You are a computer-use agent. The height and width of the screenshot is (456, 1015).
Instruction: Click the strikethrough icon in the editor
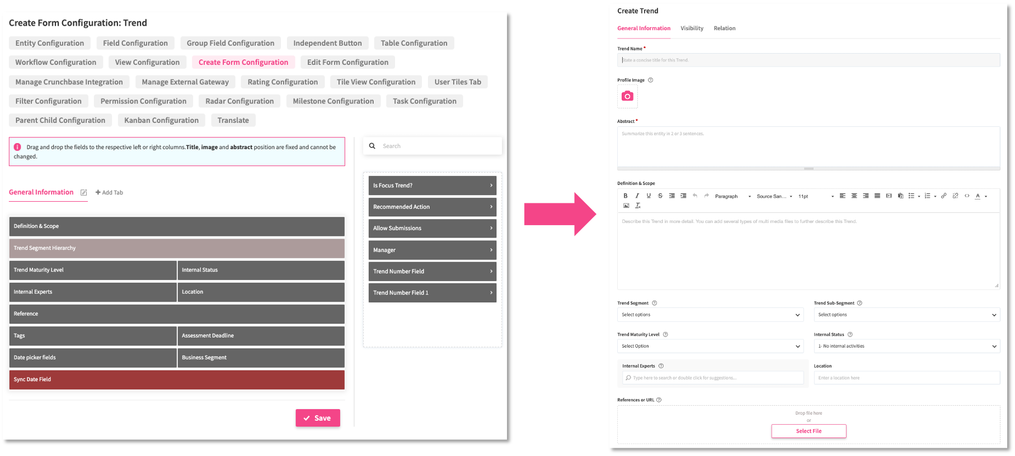click(660, 196)
